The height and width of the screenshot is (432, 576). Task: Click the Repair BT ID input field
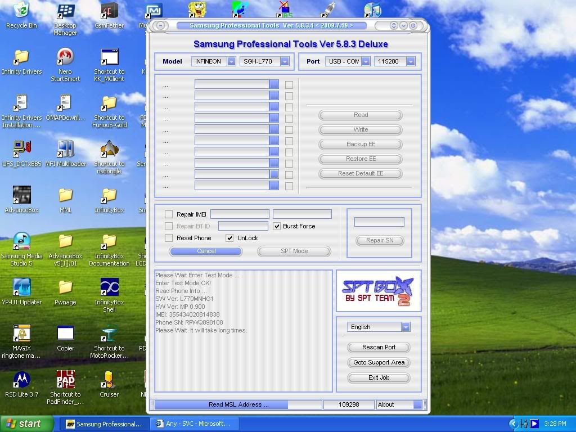tap(243, 226)
